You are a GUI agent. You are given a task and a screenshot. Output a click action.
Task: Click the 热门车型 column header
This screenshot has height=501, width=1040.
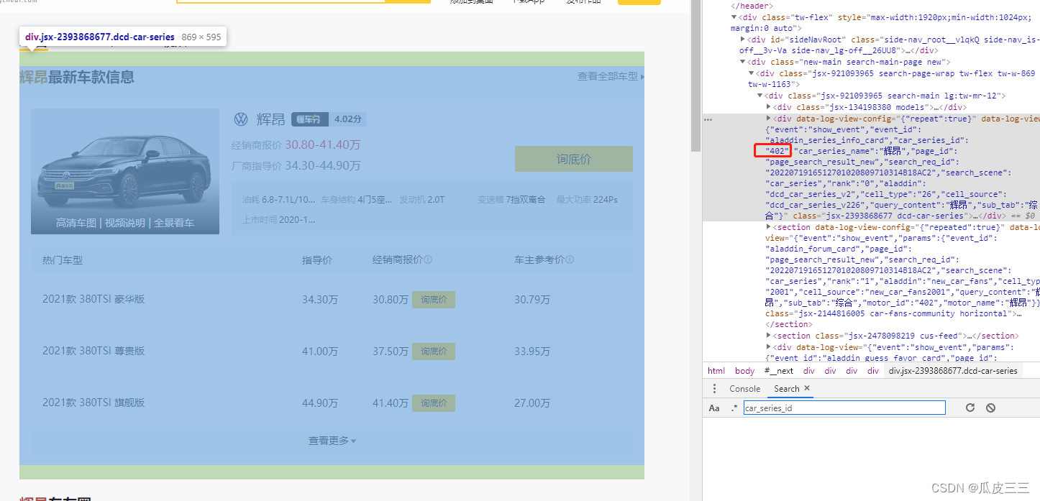click(63, 260)
